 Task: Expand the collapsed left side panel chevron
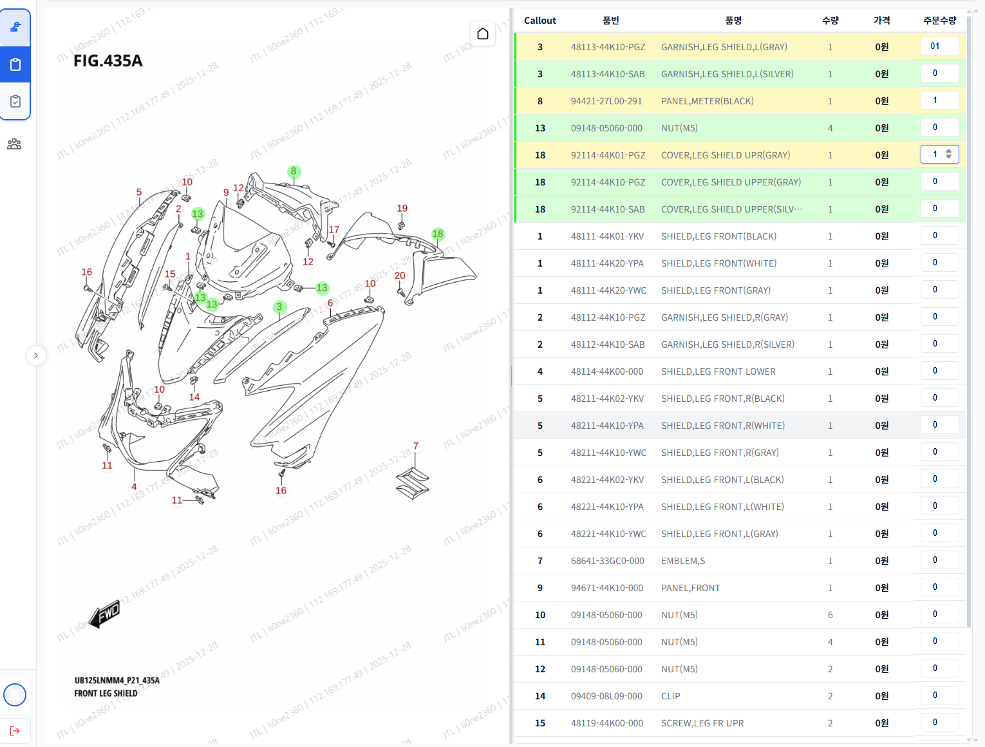click(x=36, y=355)
